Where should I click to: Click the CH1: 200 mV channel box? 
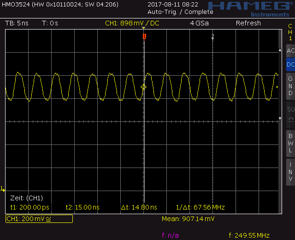[39, 219]
